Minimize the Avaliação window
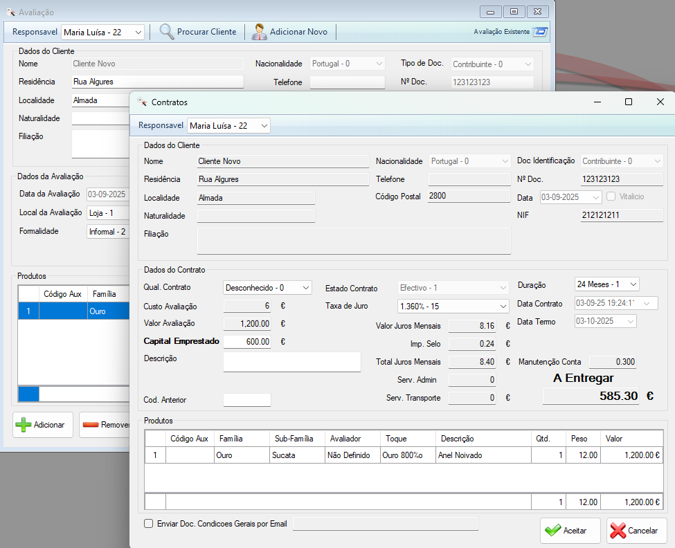Screen dimensions: 675x548 [x=490, y=12]
